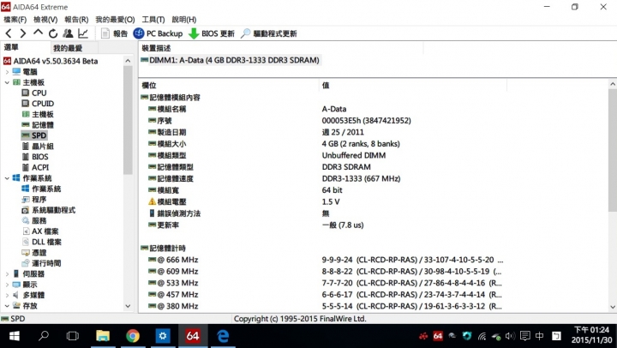Select 記憶體 in the sidebar tree
Image resolution: width=617 pixels, height=348 pixels.
(38, 125)
